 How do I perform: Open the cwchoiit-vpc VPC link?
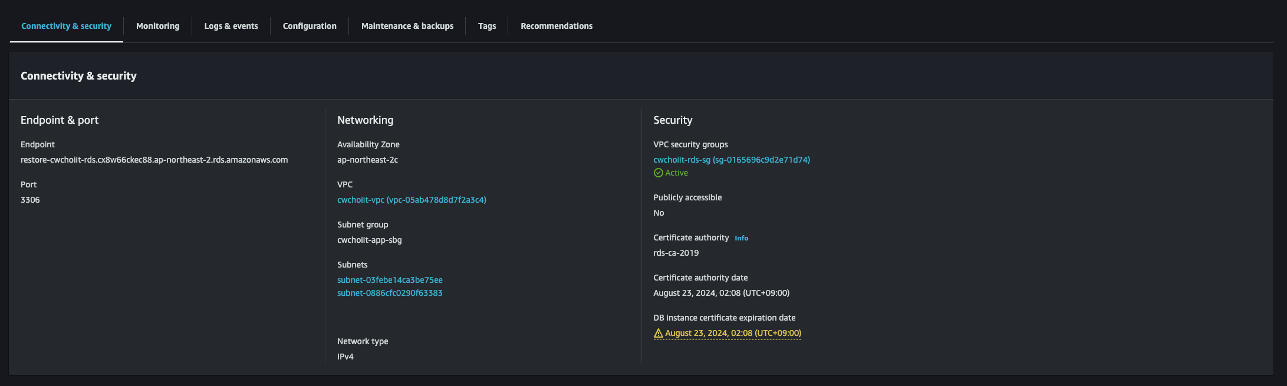[x=412, y=200]
